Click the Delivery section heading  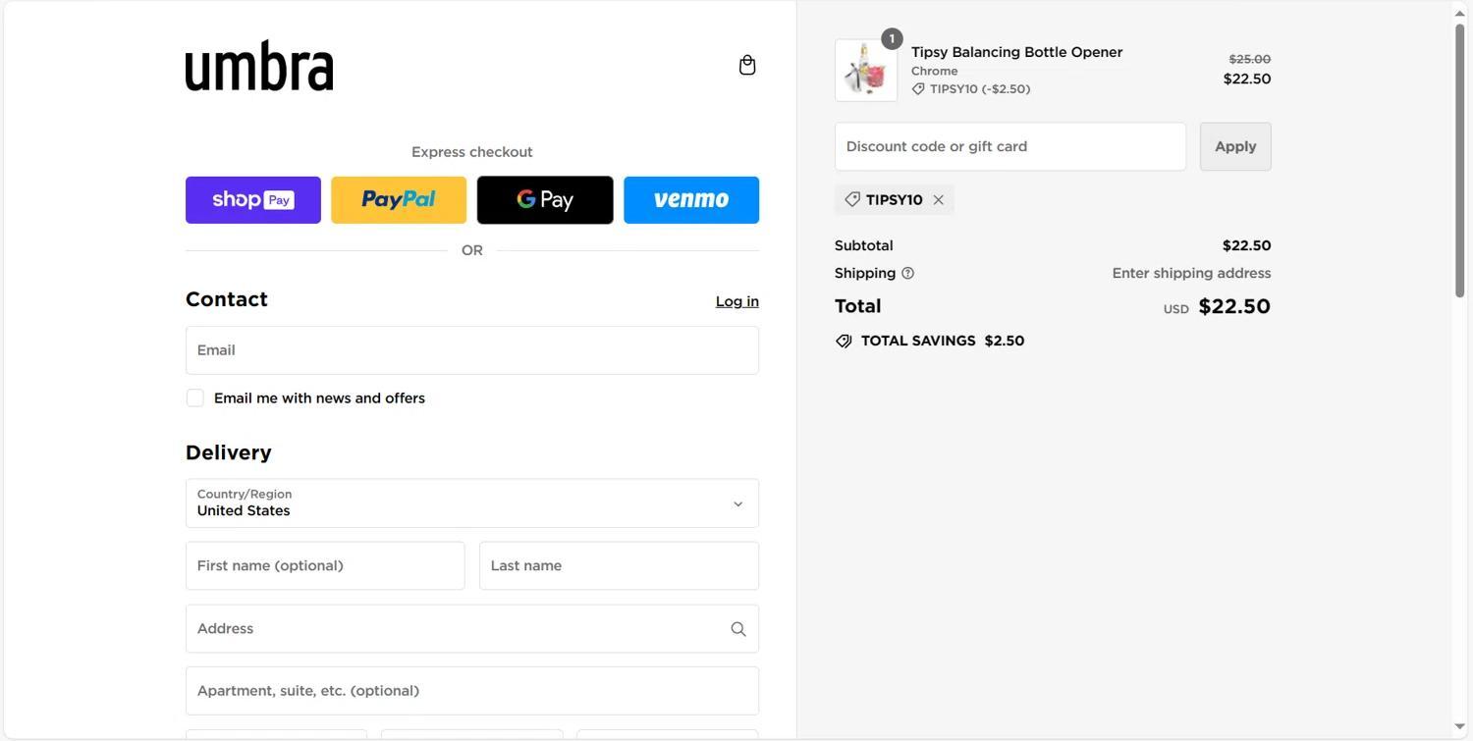tap(229, 452)
